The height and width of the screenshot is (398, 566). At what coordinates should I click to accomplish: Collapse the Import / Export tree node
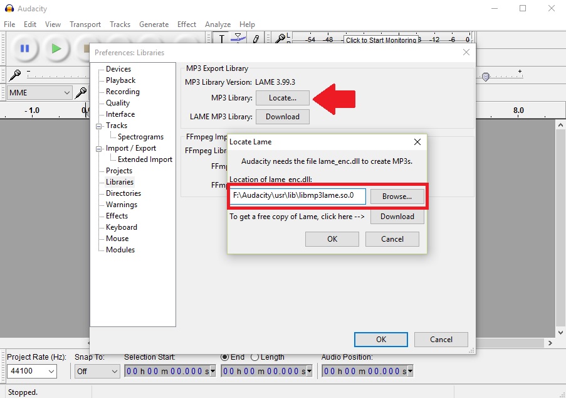tap(98, 149)
